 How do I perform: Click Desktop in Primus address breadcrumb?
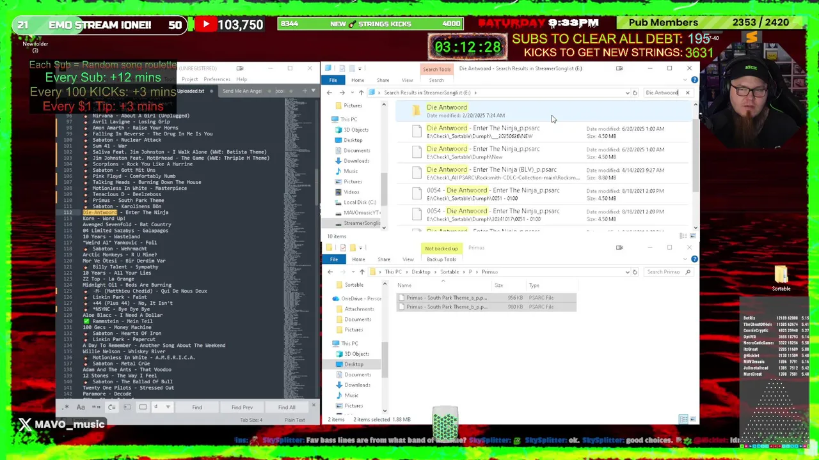421,272
